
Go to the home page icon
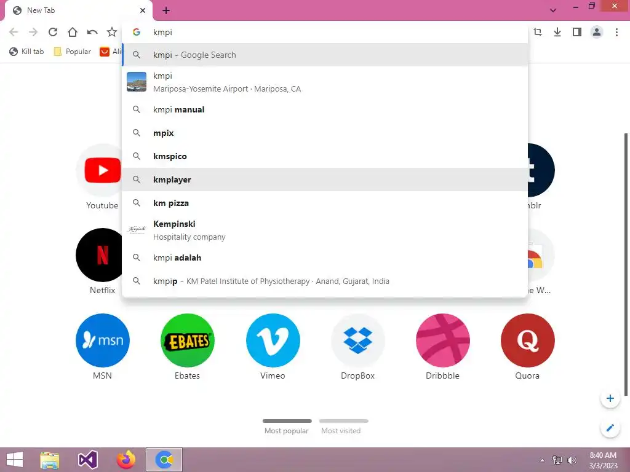pos(73,32)
